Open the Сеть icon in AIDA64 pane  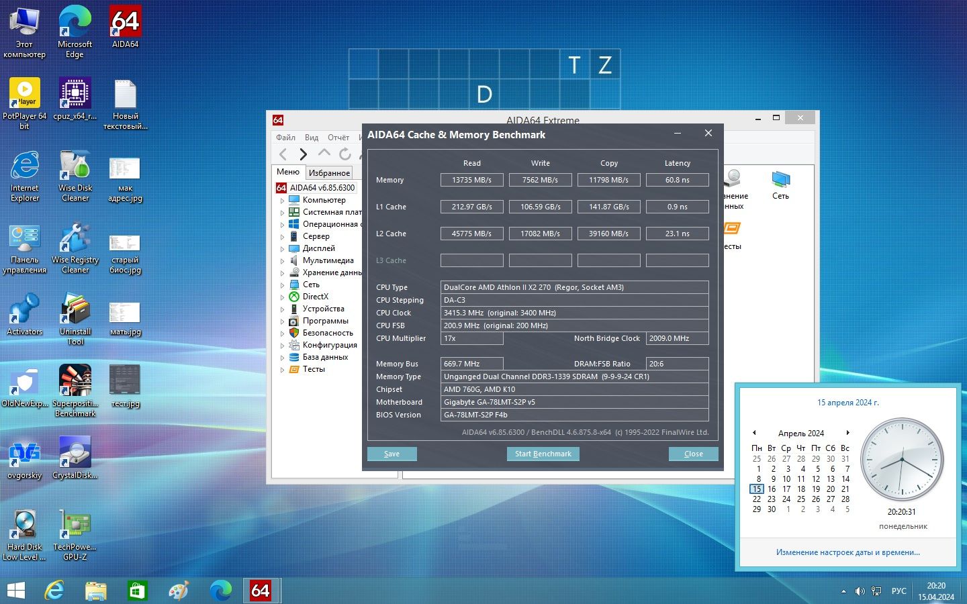780,185
